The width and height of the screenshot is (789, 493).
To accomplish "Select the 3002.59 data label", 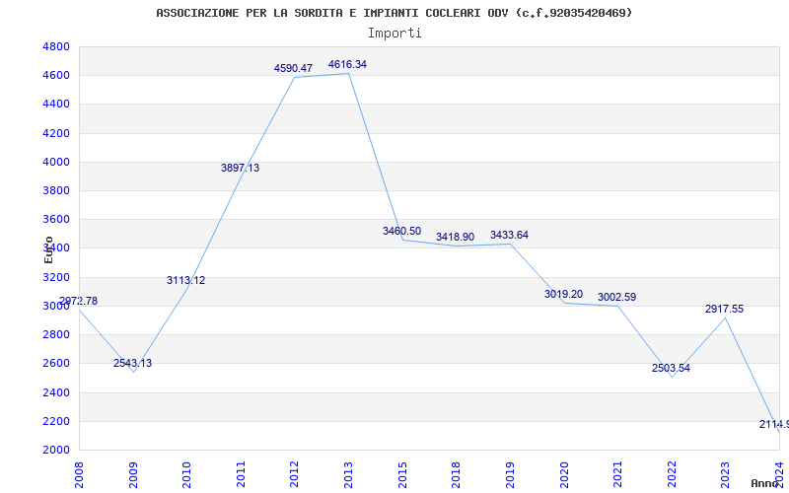I will click(x=617, y=298).
